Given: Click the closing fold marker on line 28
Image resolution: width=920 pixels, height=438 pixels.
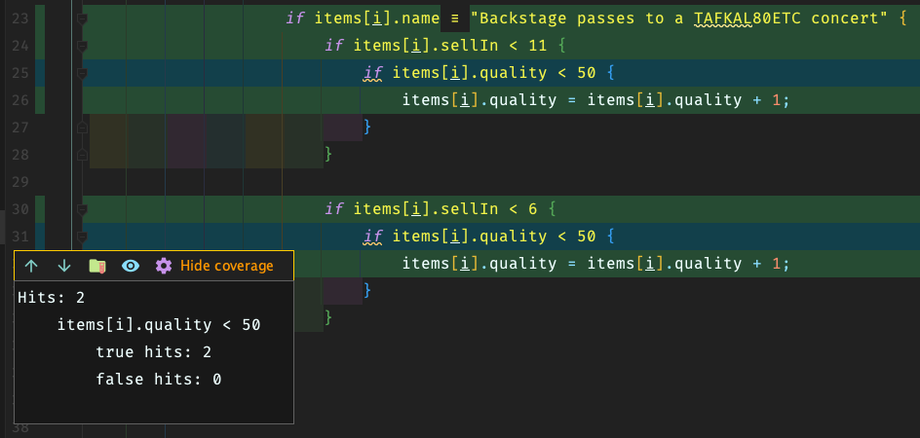Looking at the screenshot, I should [x=83, y=154].
